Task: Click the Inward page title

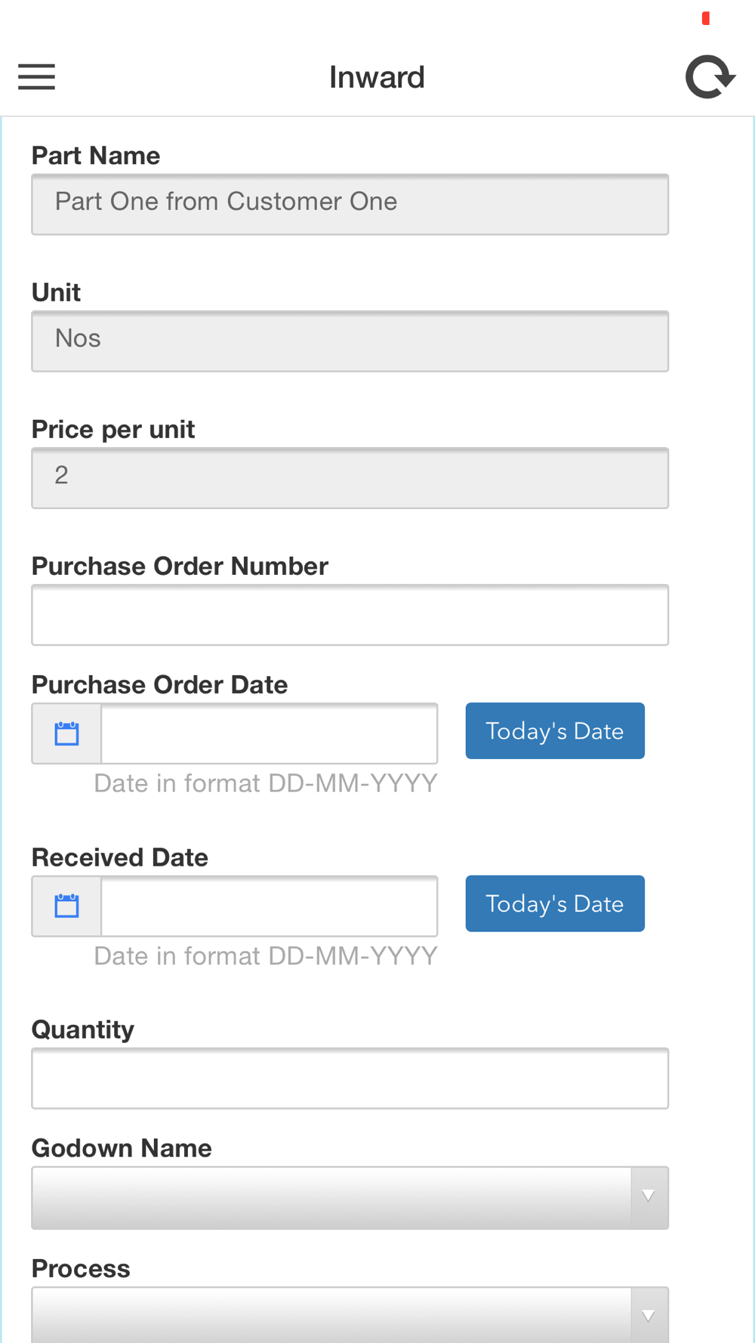Action: pyautogui.click(x=377, y=77)
